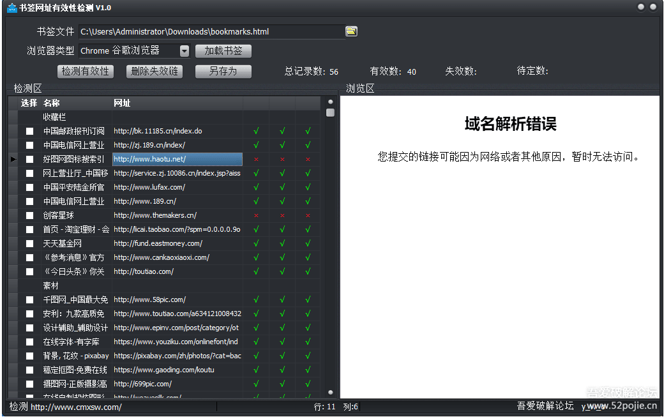
Task: Click the 吾爱破解论坛 status bar label
Action: pyautogui.click(x=545, y=406)
